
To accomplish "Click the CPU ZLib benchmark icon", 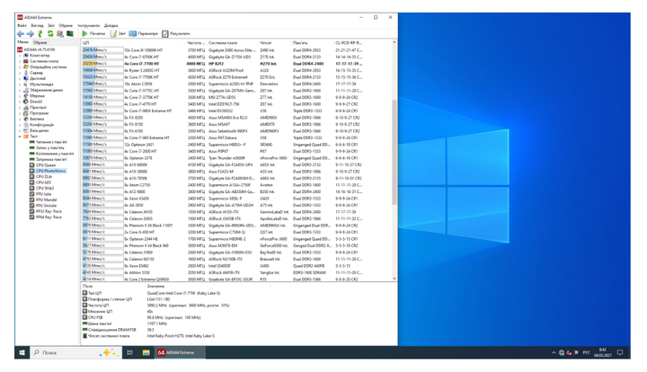I will (x=31, y=176).
